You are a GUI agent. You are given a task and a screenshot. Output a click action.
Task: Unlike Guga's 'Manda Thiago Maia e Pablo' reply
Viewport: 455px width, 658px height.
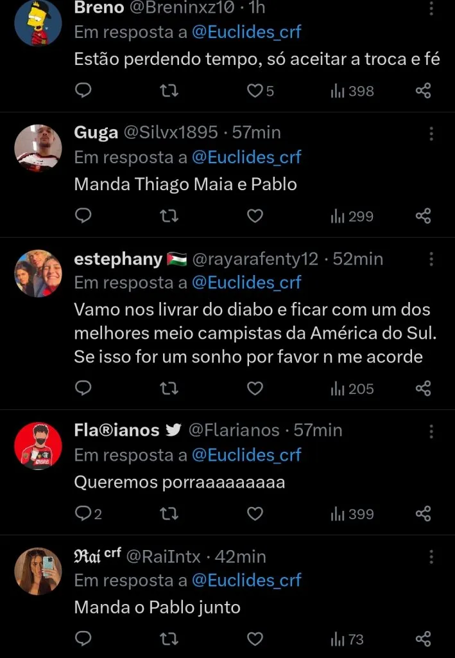[254, 216]
